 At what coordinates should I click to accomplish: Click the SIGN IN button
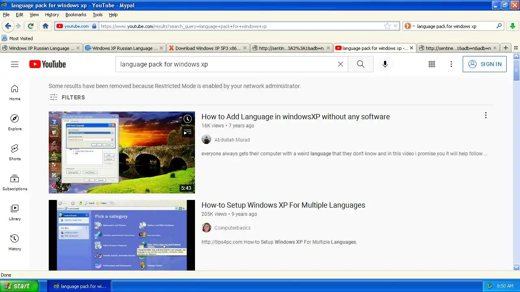[x=485, y=64]
